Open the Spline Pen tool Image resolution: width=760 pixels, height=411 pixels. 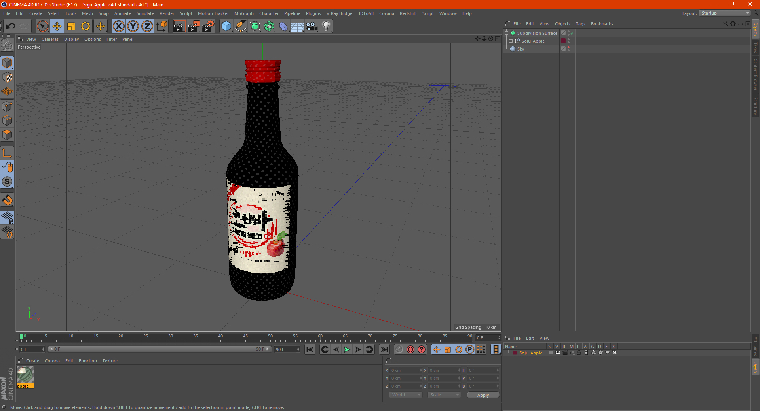[241, 26]
